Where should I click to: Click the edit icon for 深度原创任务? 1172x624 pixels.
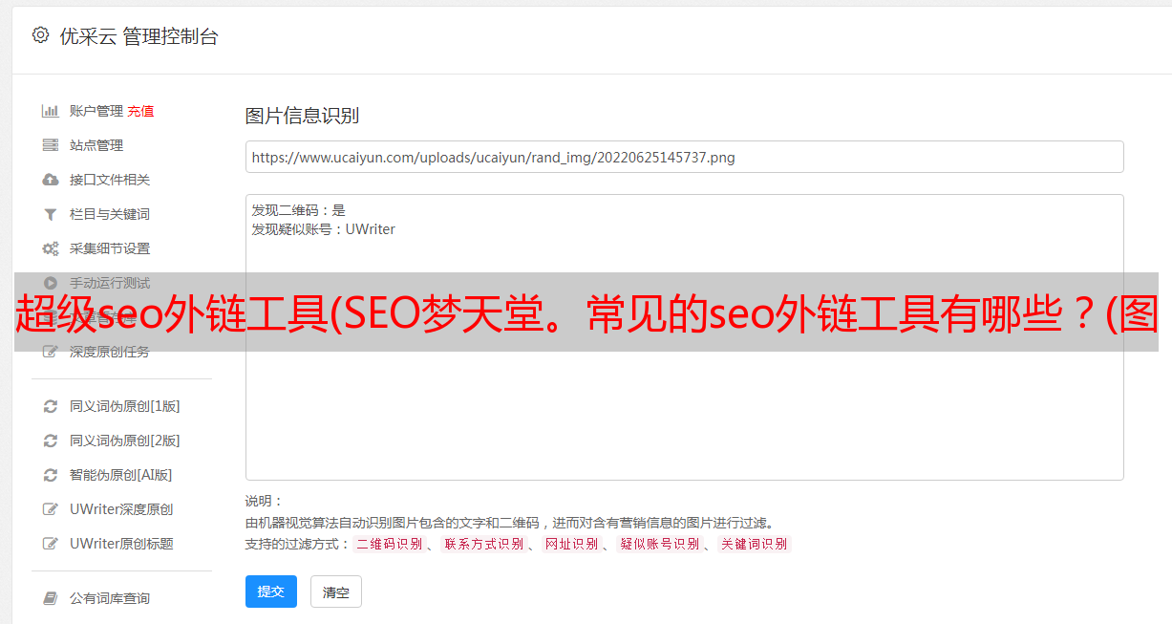[51, 352]
